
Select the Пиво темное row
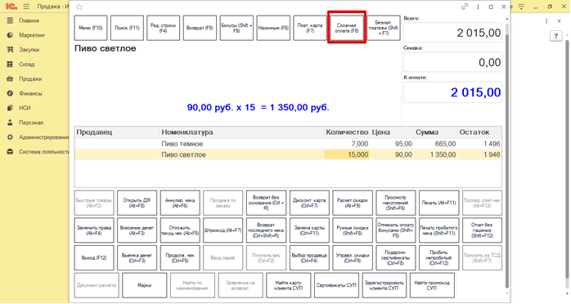pyautogui.click(x=288, y=144)
